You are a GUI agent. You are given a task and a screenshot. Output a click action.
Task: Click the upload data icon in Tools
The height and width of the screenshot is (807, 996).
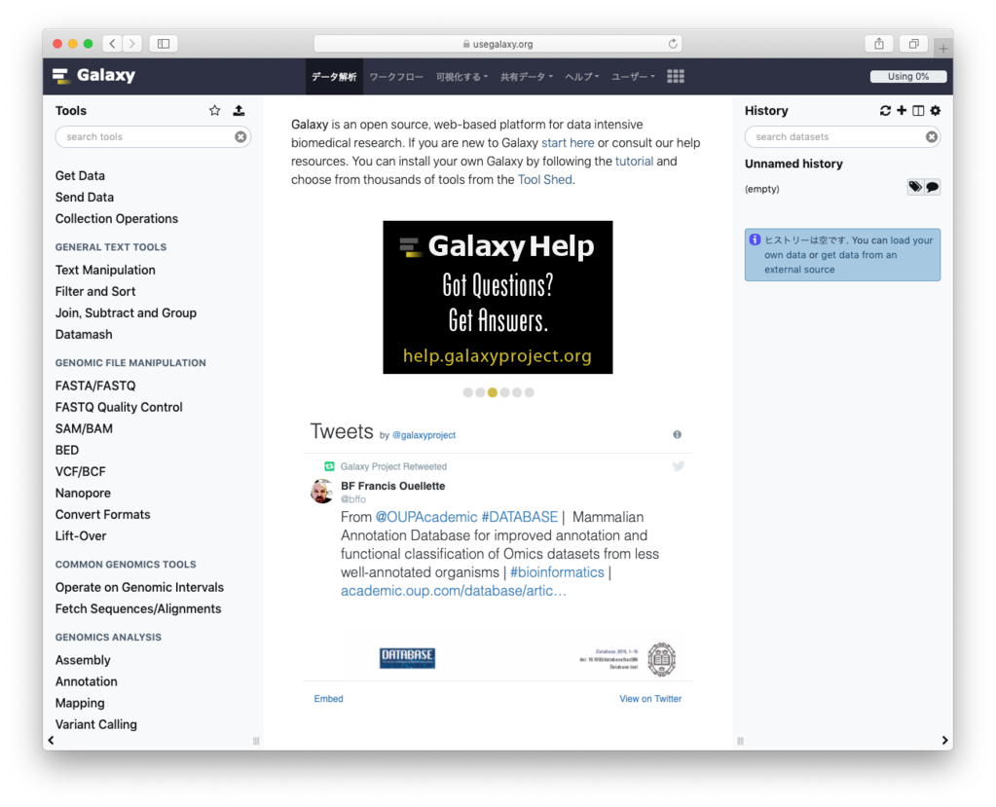point(239,110)
